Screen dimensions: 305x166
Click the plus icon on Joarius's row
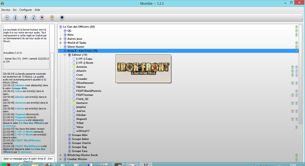pyautogui.click(x=296, y=111)
